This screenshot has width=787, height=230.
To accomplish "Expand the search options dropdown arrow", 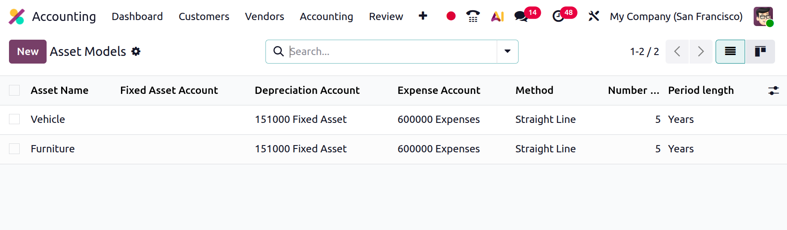I will (x=507, y=52).
